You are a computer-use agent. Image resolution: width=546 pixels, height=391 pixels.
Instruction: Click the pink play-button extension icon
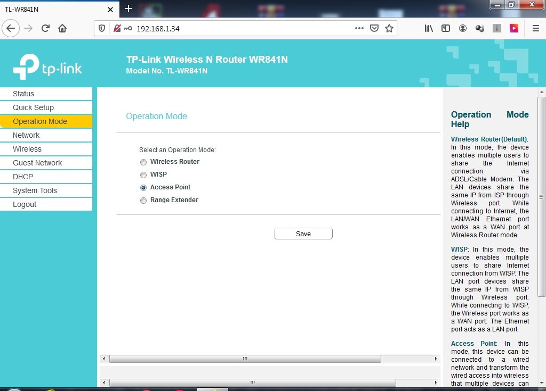(513, 28)
